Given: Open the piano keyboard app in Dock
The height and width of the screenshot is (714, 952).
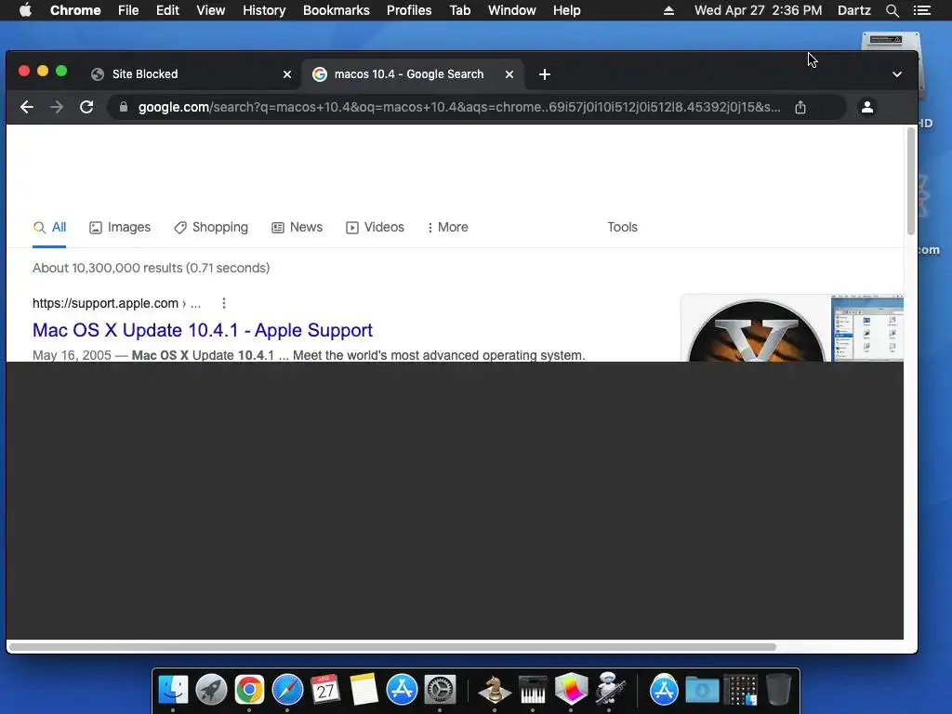Looking at the screenshot, I should tap(533, 689).
